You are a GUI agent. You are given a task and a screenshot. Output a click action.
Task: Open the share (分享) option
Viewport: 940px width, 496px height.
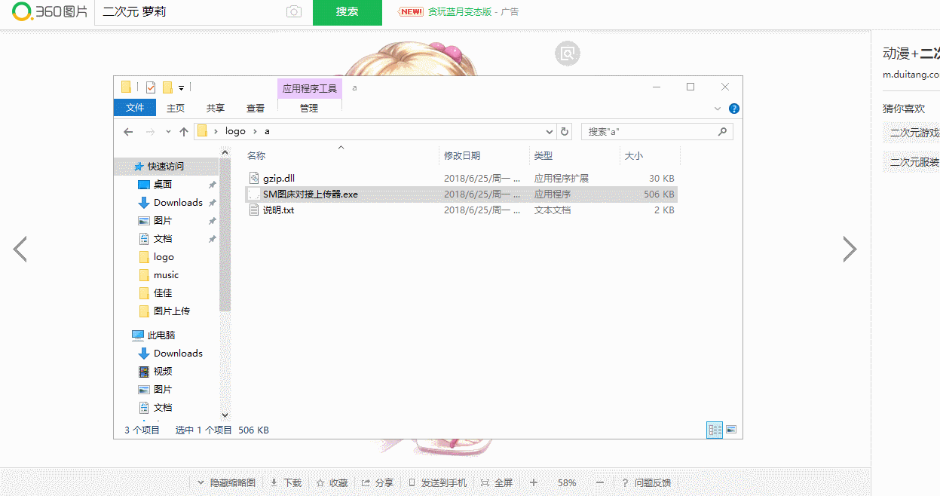coord(377,482)
